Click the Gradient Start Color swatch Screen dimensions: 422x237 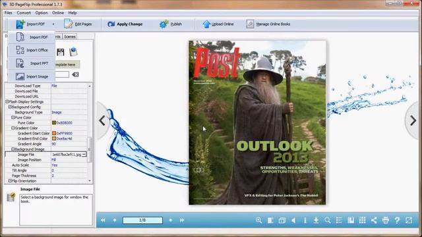click(x=54, y=133)
